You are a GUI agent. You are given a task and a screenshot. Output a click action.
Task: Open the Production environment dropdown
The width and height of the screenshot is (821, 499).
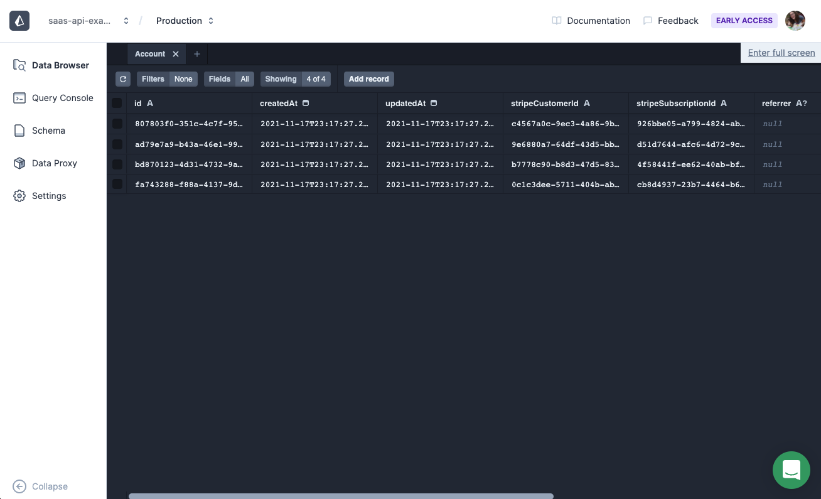(x=185, y=21)
